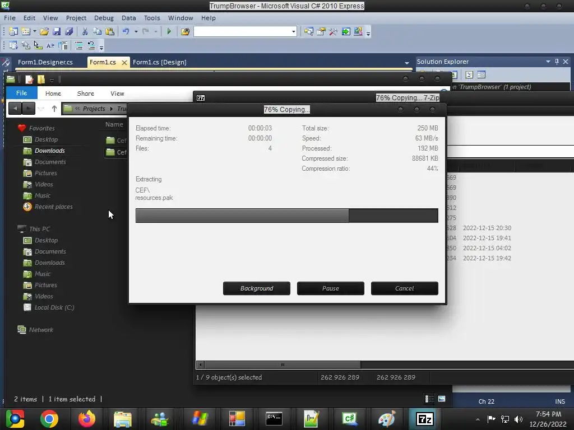The height and width of the screenshot is (430, 574).
Task: Open Firefox from the taskbar
Action: point(87,419)
